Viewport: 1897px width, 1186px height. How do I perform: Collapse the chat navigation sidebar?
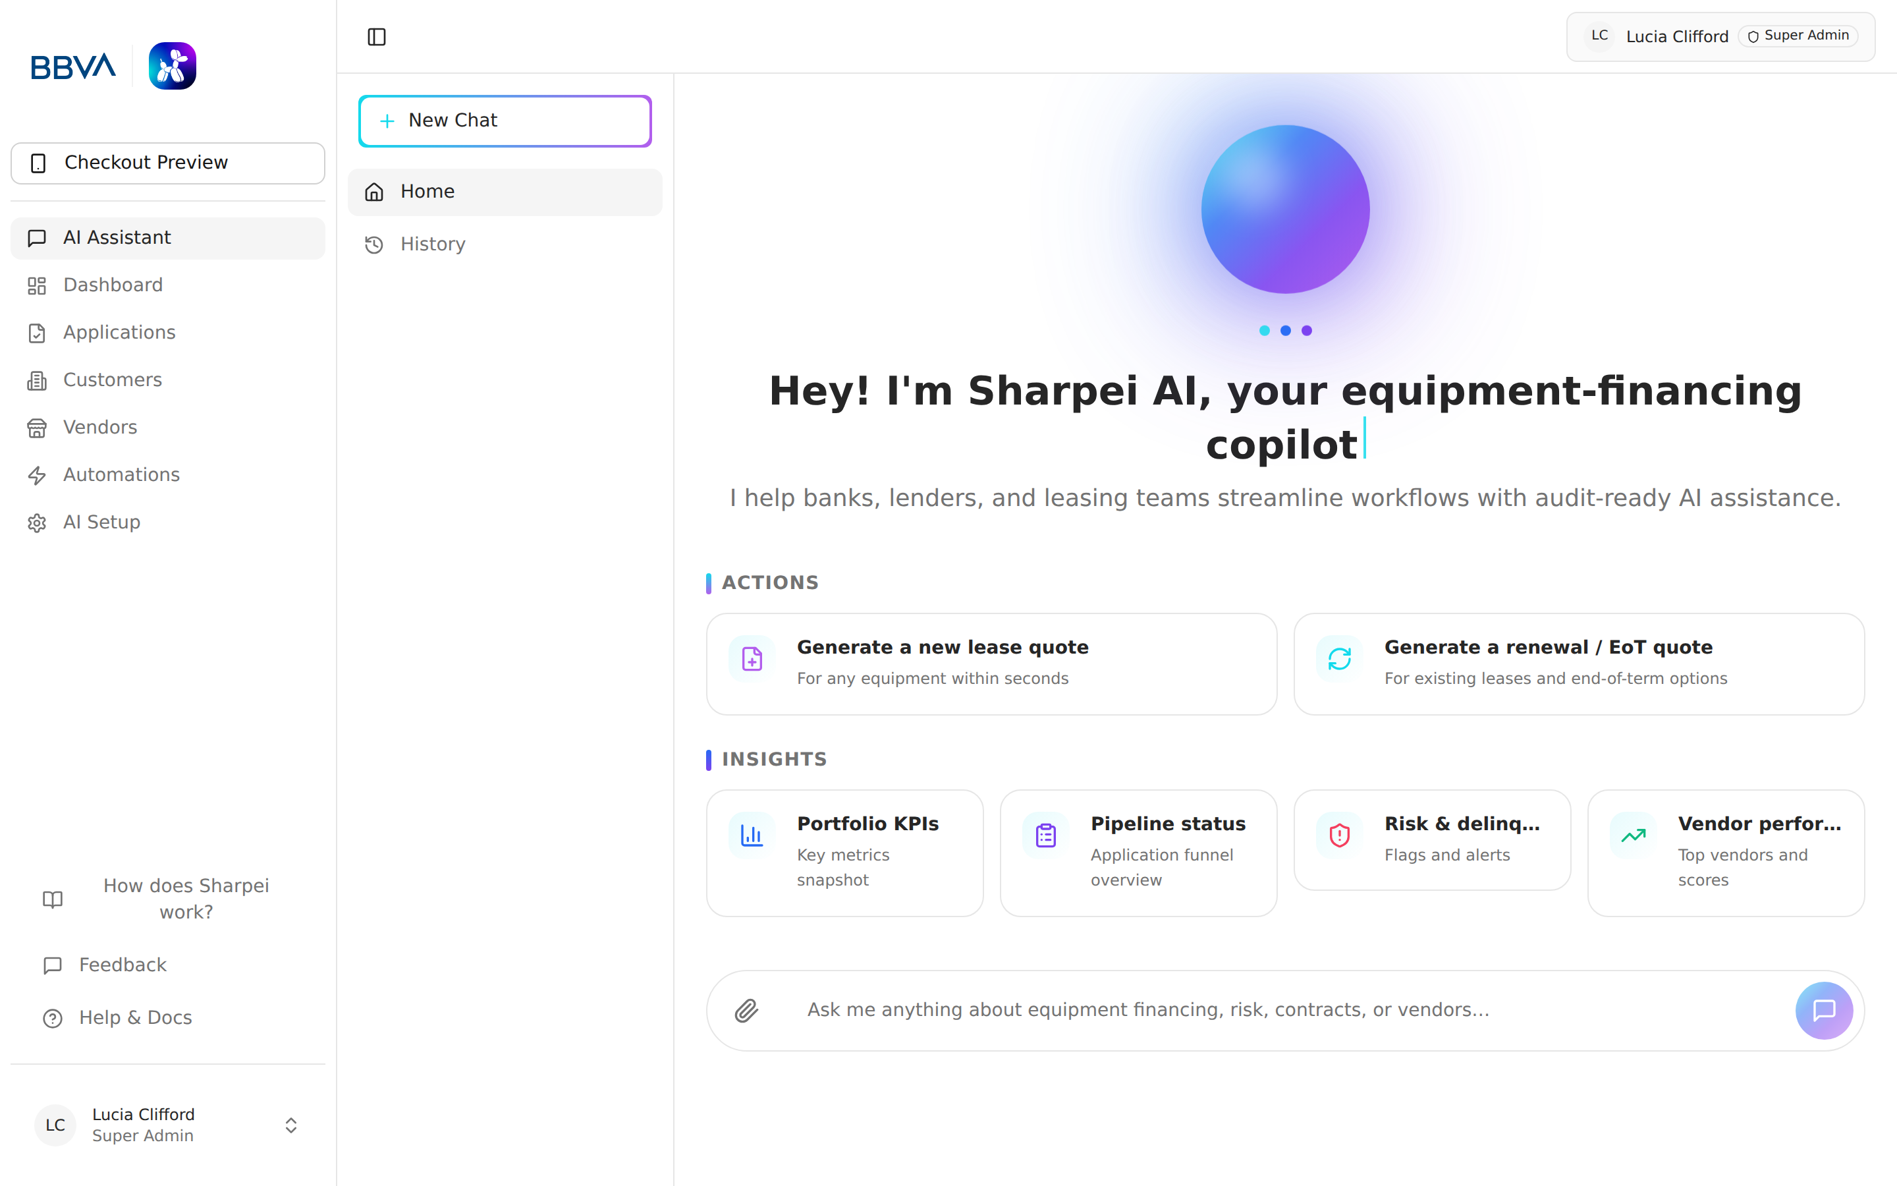(377, 36)
